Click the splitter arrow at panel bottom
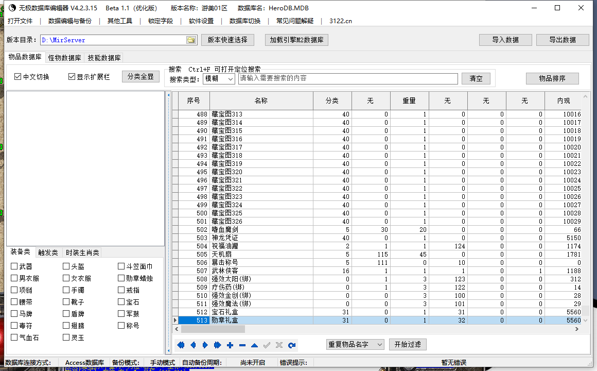Image resolution: width=597 pixels, height=371 pixels. click(169, 350)
